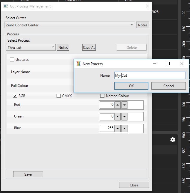Minimize the New Process dialog
Image resolution: width=190 pixels, height=193 pixels.
point(155,64)
